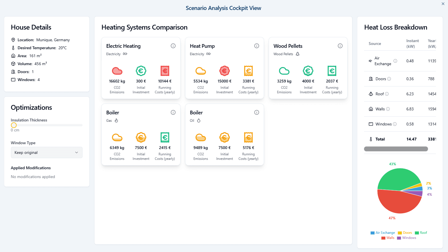Toggle Roof in chart legend

pos(421,233)
